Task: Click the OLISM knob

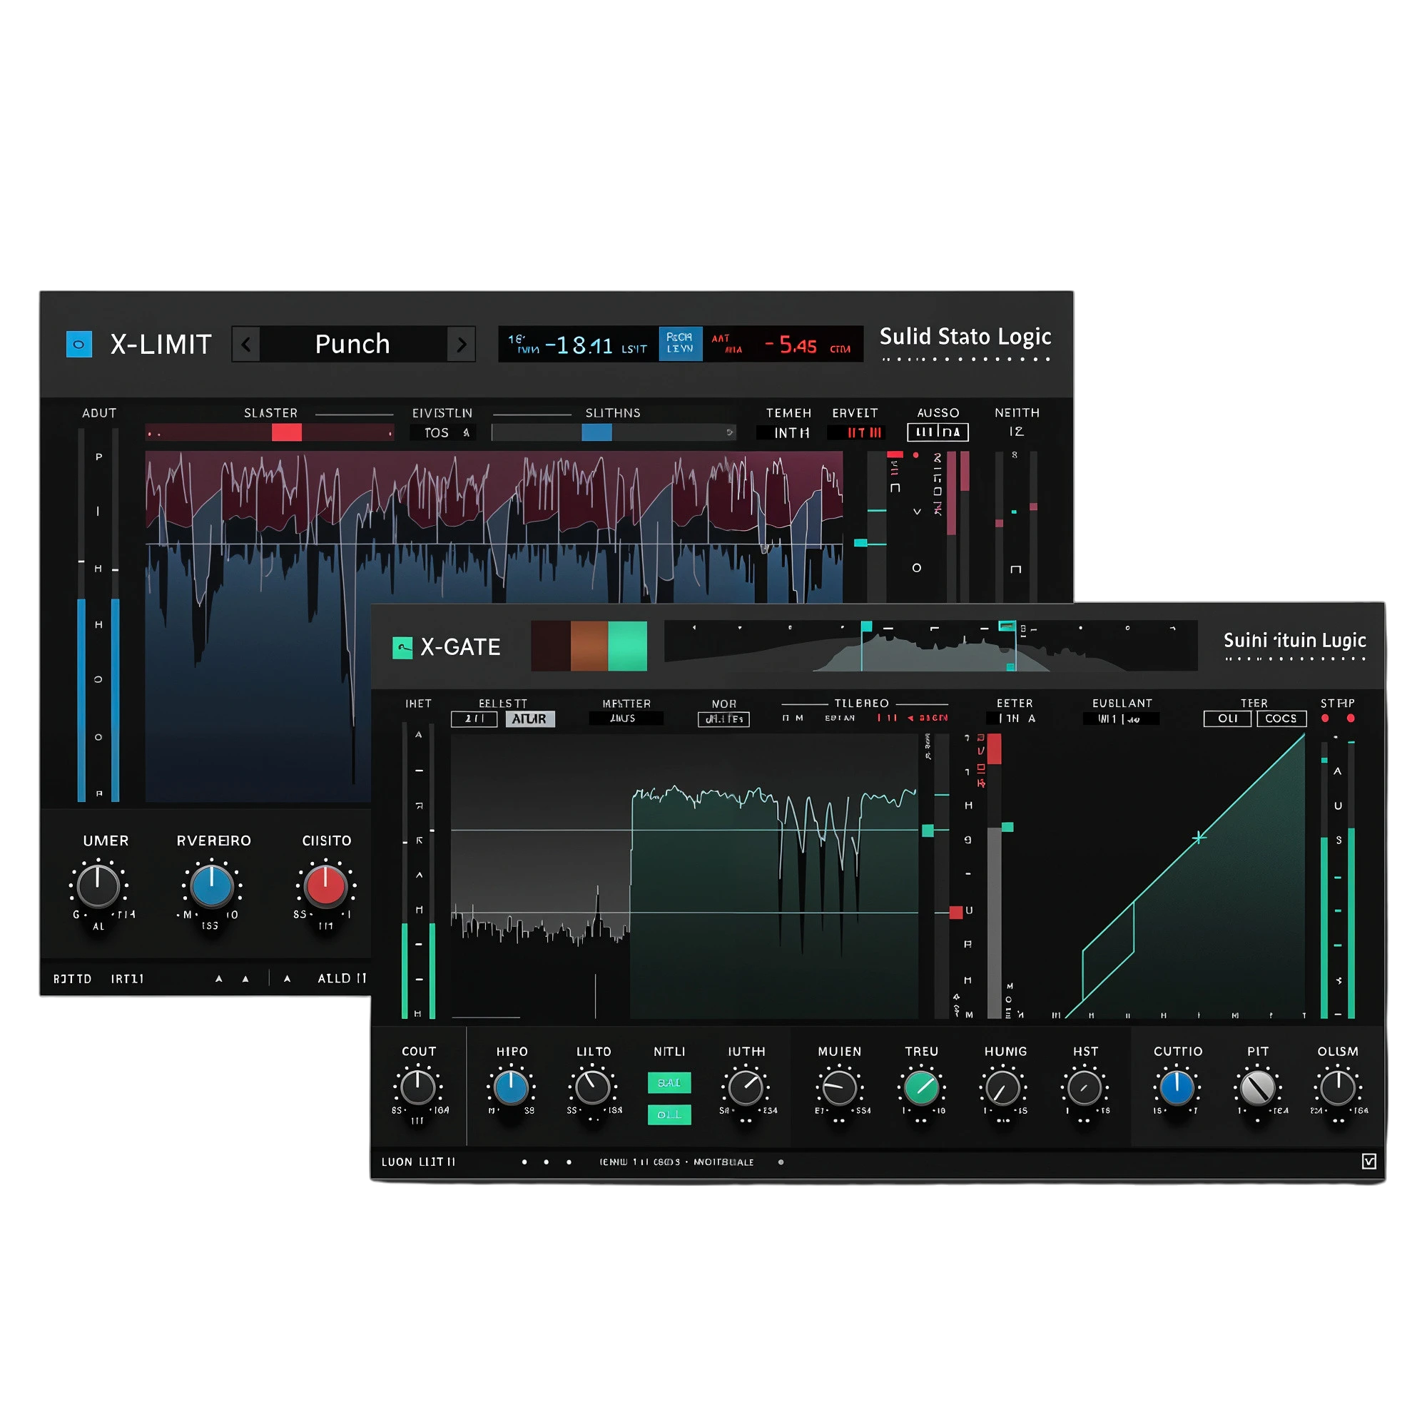Action: 1338,1088
